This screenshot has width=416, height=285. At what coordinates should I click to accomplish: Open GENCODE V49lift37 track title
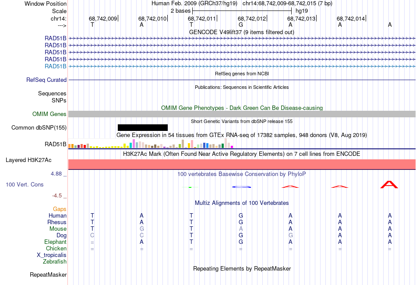242,32
